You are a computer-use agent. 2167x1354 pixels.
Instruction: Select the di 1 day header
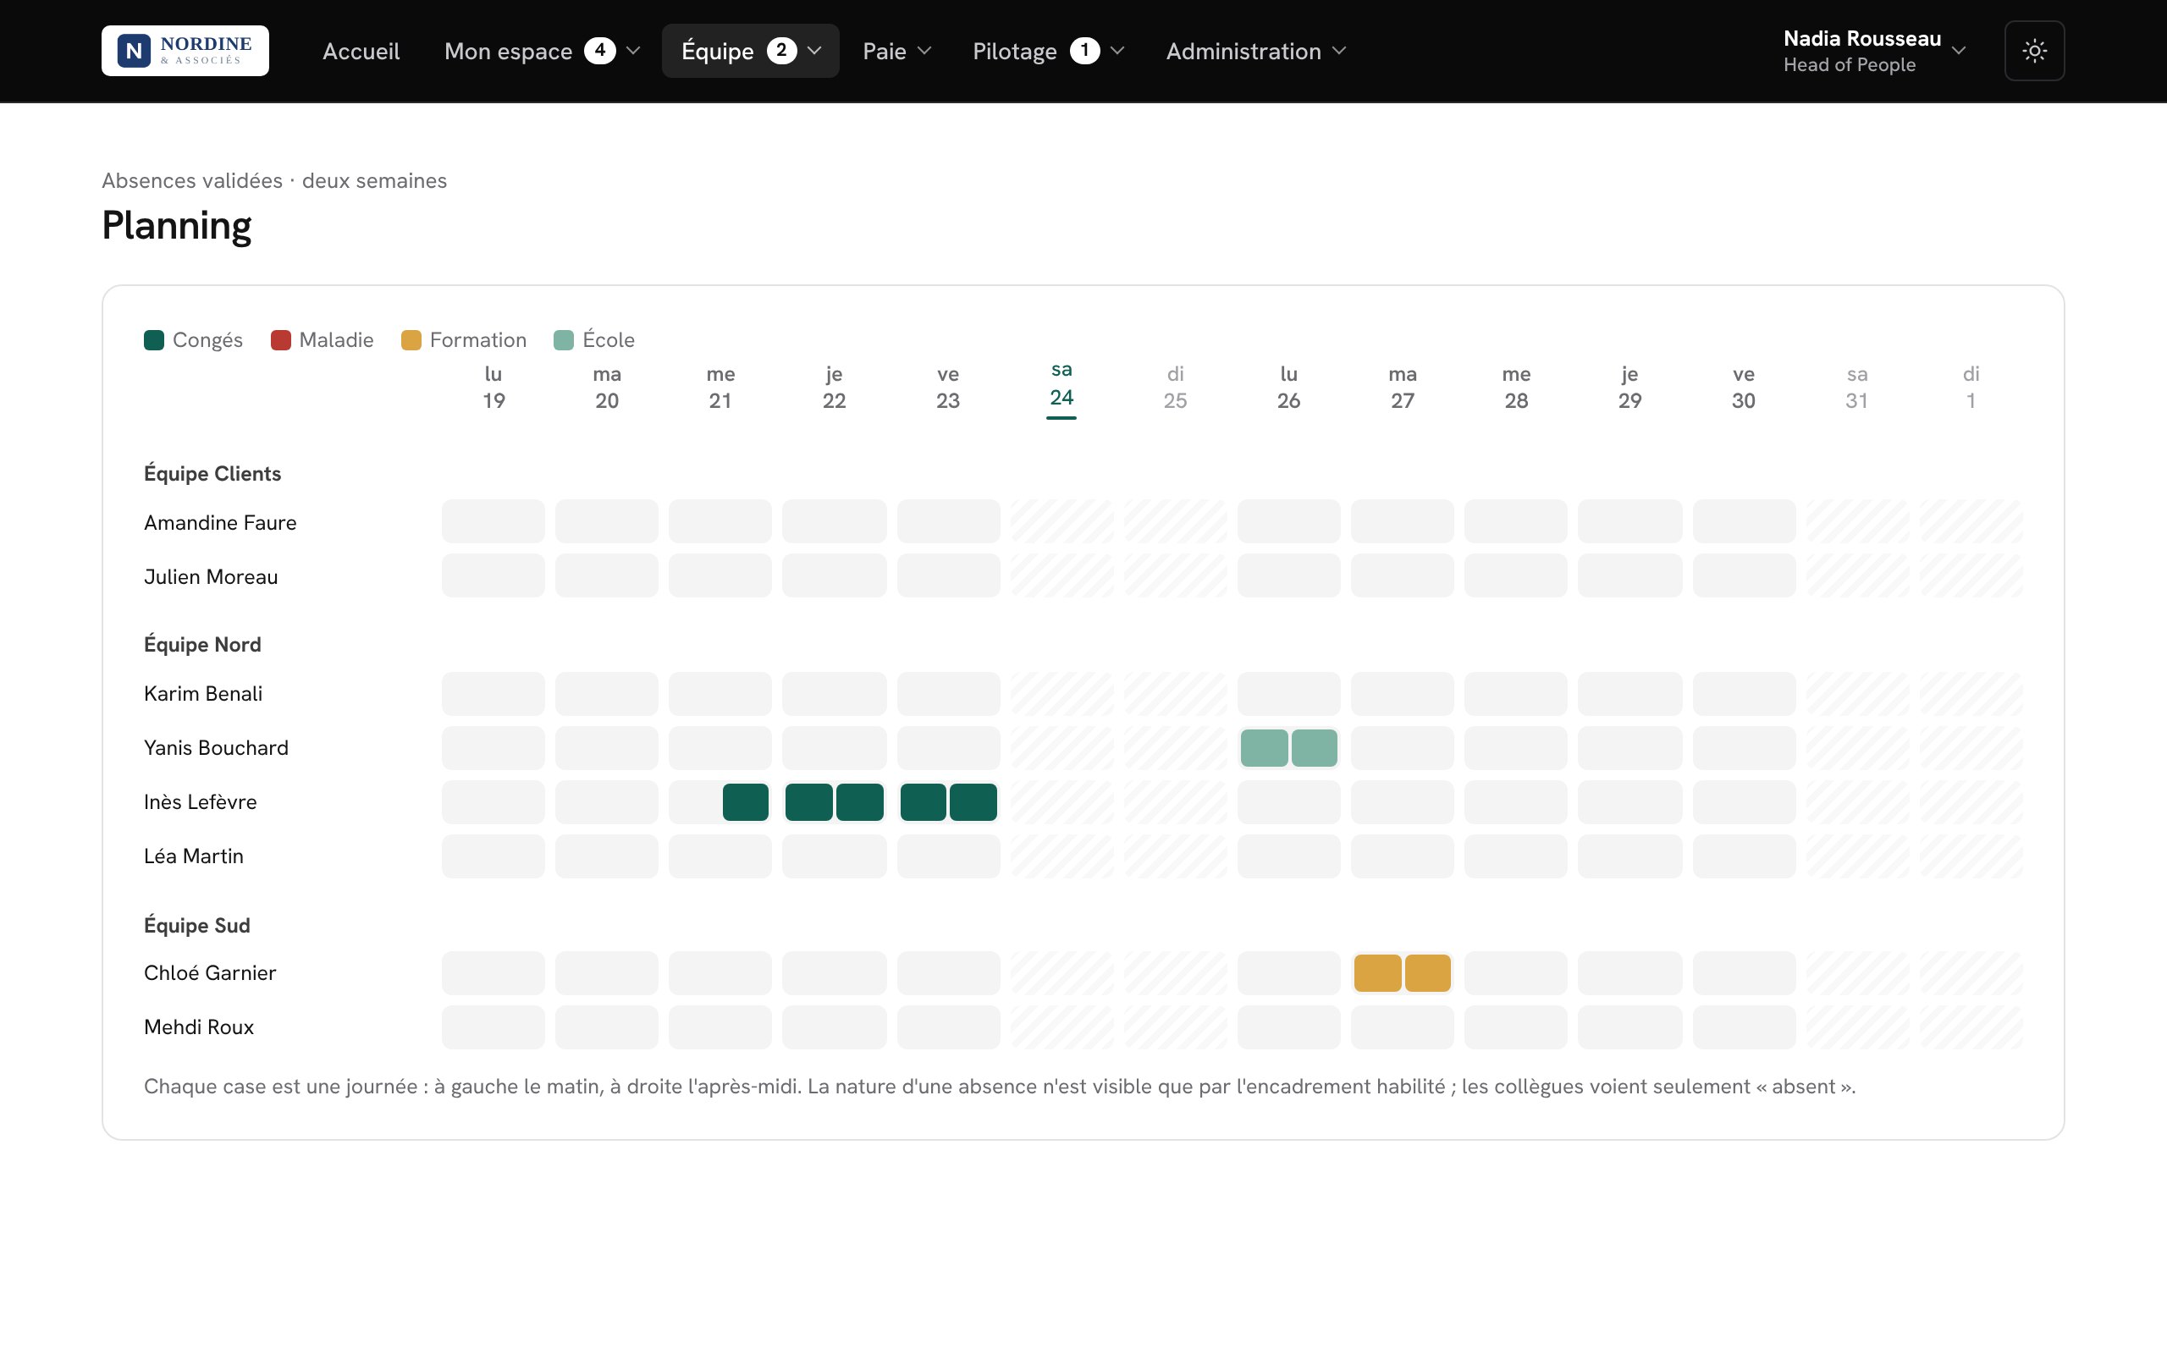pos(1971,387)
